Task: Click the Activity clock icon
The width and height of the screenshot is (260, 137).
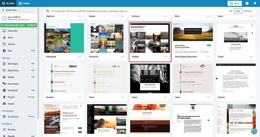Action: (x=4, y=44)
